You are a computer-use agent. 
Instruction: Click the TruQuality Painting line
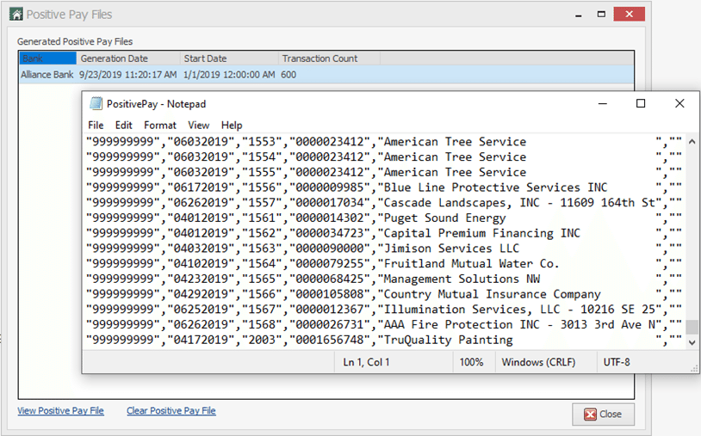[384, 340]
